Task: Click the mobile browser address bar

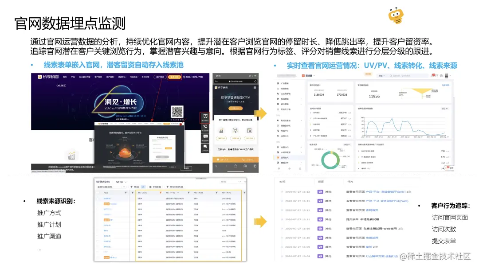Action: [236, 81]
